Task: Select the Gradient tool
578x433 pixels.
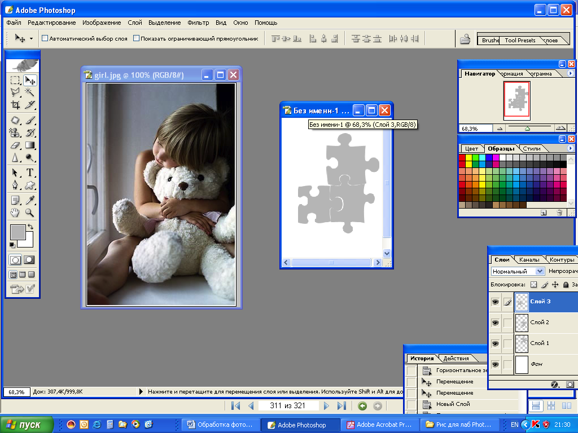Action: [29, 145]
